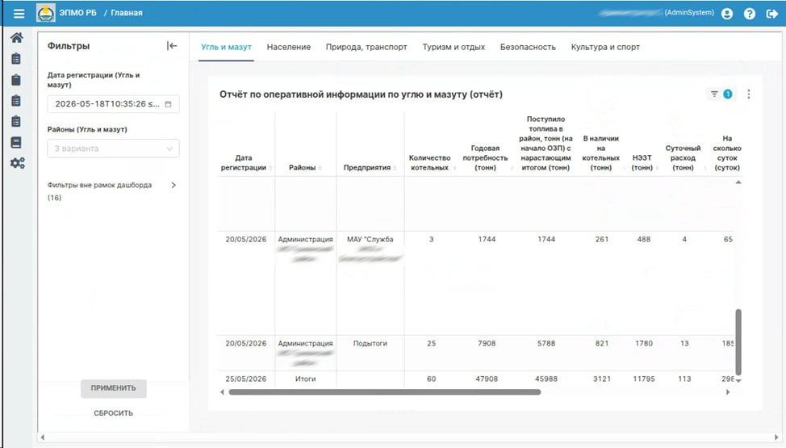This screenshot has width=786, height=448.
Task: Click the 47908 annual demand value
Action: point(487,379)
